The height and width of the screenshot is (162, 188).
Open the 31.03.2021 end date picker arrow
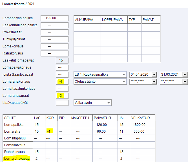[185, 75]
